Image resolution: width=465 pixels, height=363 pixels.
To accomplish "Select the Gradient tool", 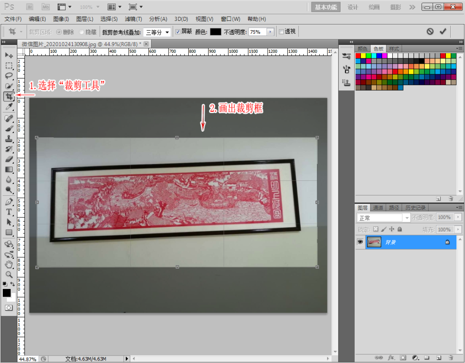I will [9, 169].
